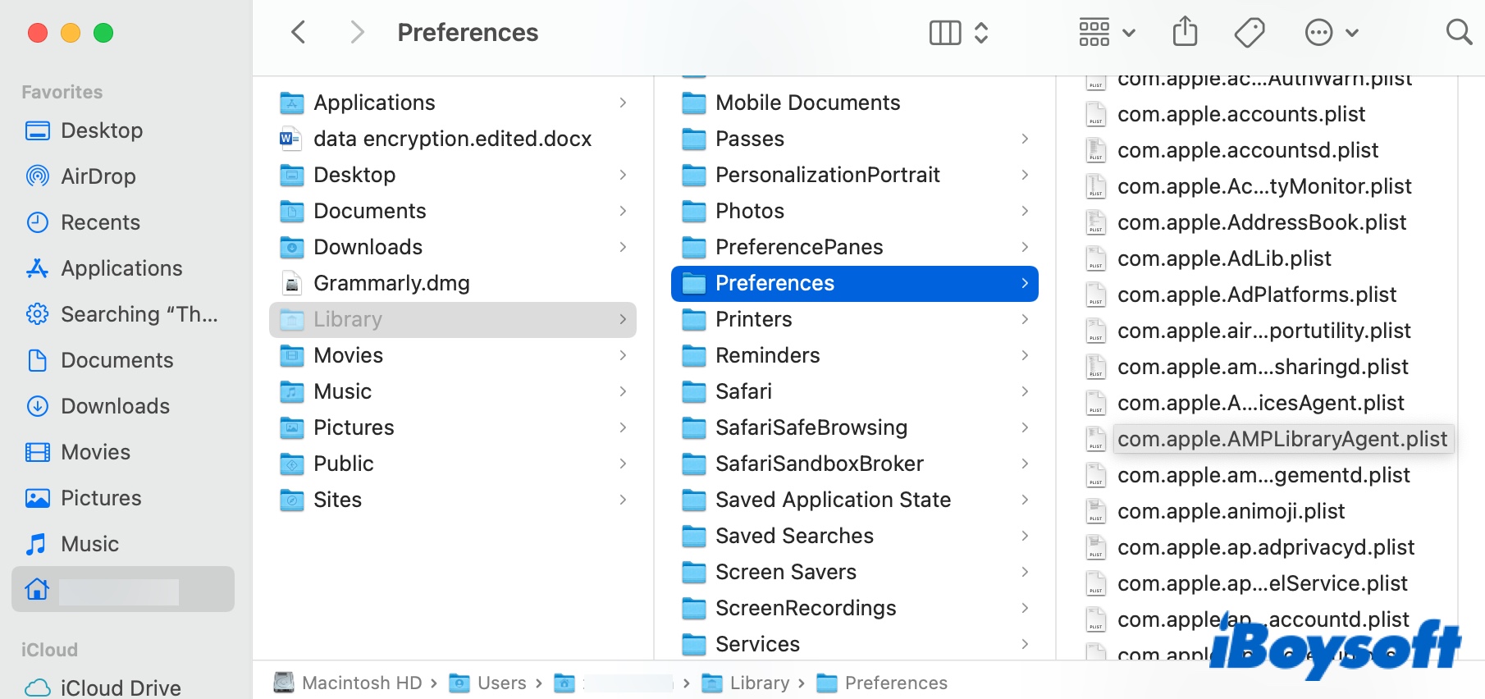Screen dimensions: 1485x699
Task: Go back with the left arrow
Action: coord(299,33)
